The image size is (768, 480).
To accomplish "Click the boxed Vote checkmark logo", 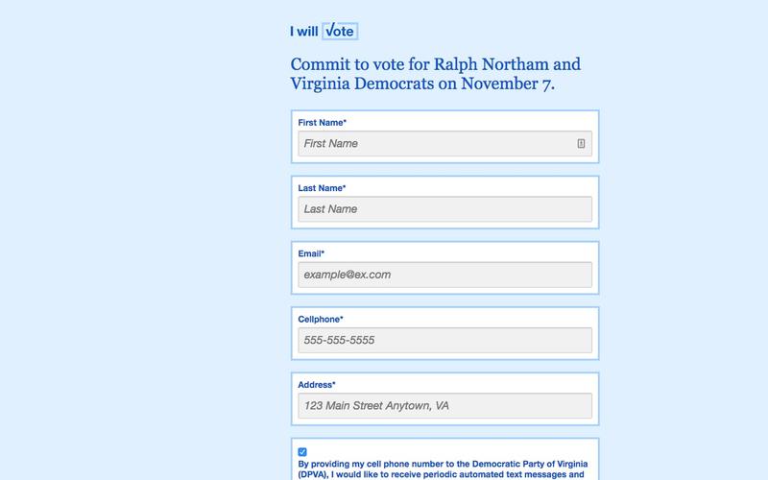I will (x=340, y=31).
